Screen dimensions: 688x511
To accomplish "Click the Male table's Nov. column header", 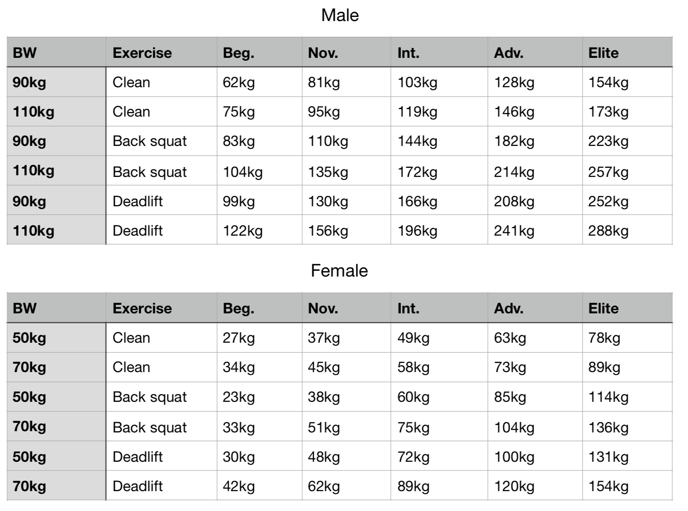I will [x=346, y=52].
